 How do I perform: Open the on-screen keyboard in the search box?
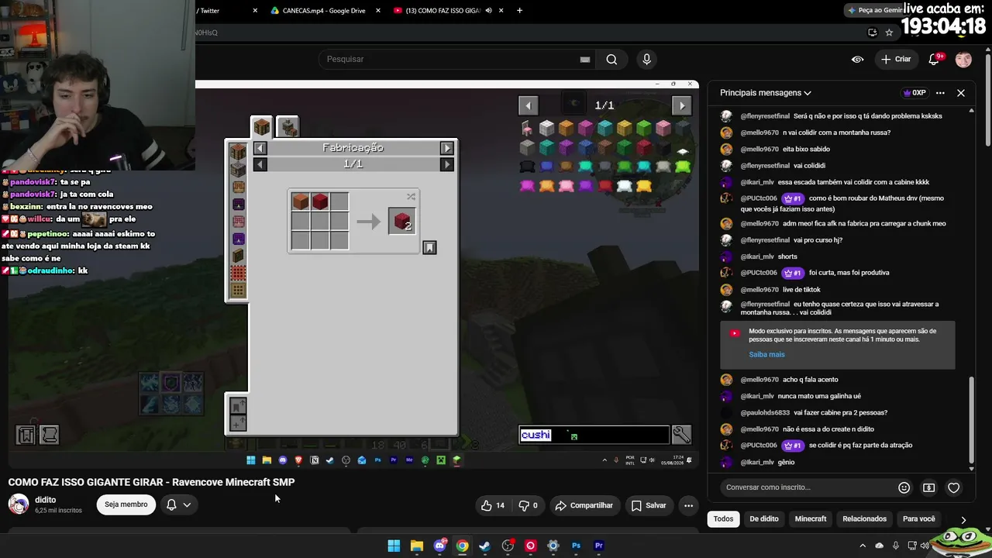585,60
